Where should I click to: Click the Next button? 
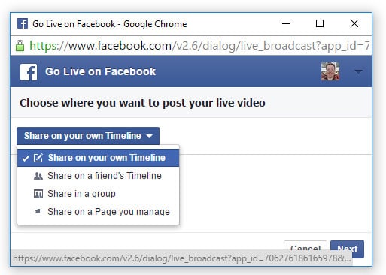tap(347, 249)
